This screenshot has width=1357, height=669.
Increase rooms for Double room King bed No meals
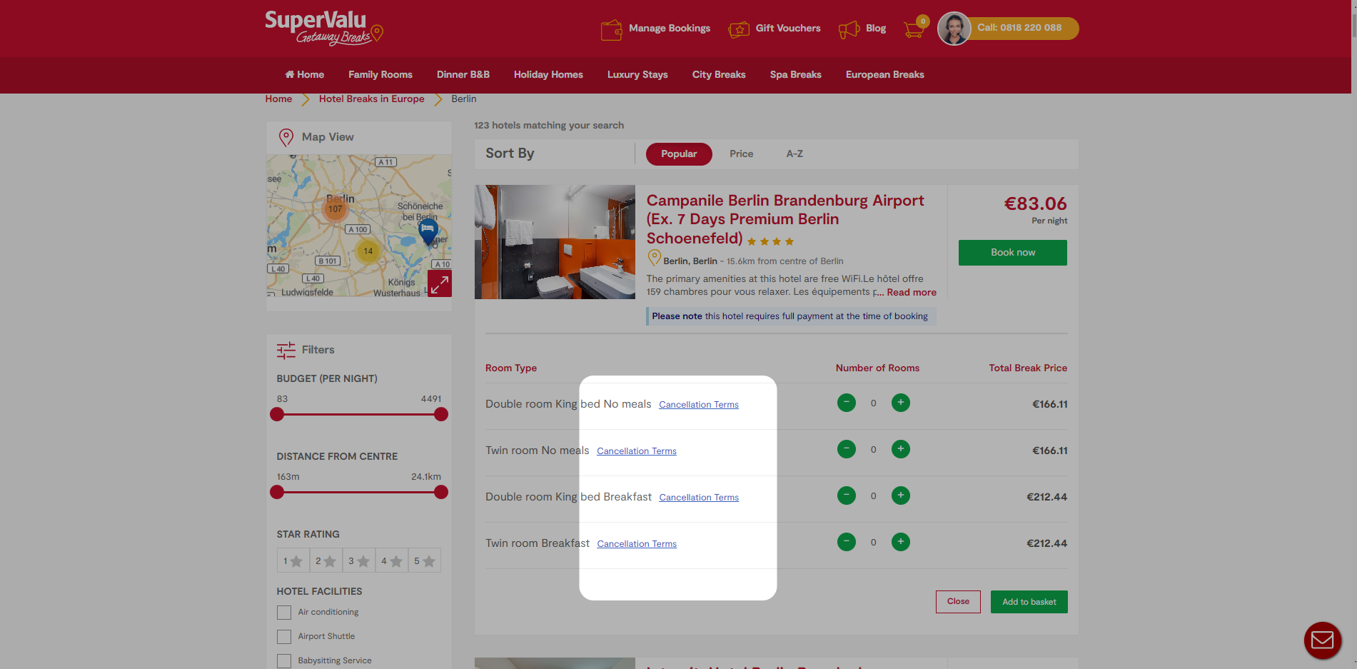pyautogui.click(x=900, y=403)
